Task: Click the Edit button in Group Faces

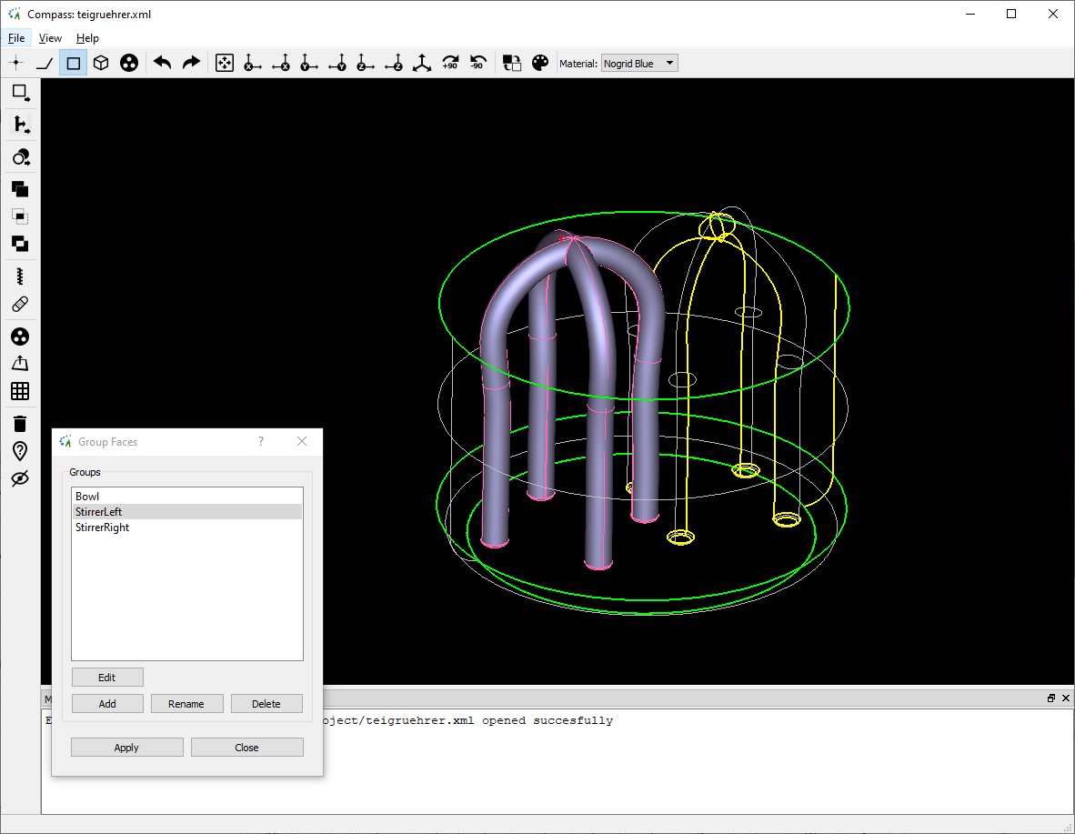Action: tap(107, 677)
